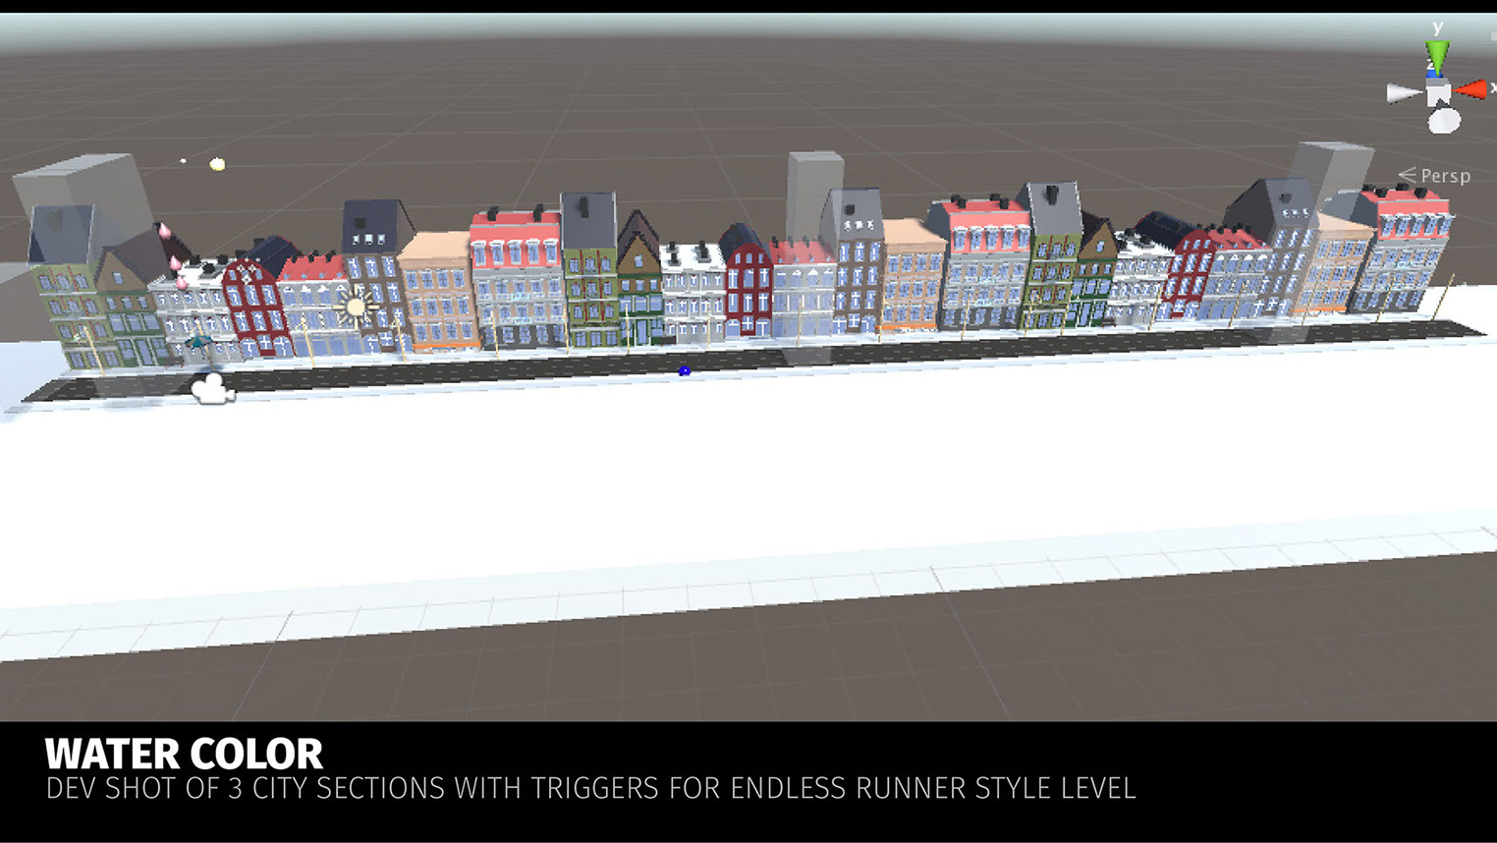Screen dimensions: 1497x843
Task: Click the WATER COLOR title text
Action: click(x=184, y=755)
